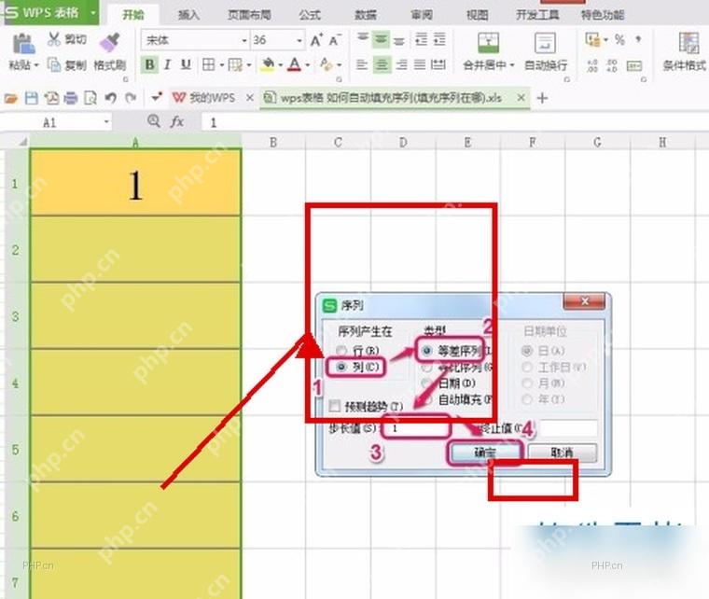Toggle underline formatting (U)
The width and height of the screenshot is (709, 599).
click(x=186, y=64)
